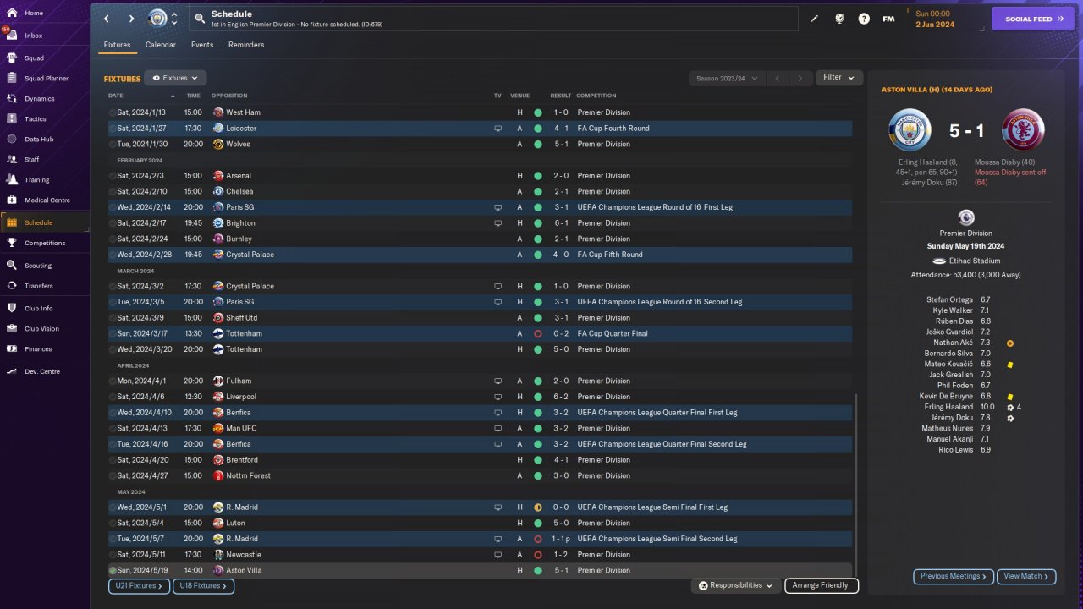Click the fixtures list vertical scrollbar

pos(856,485)
